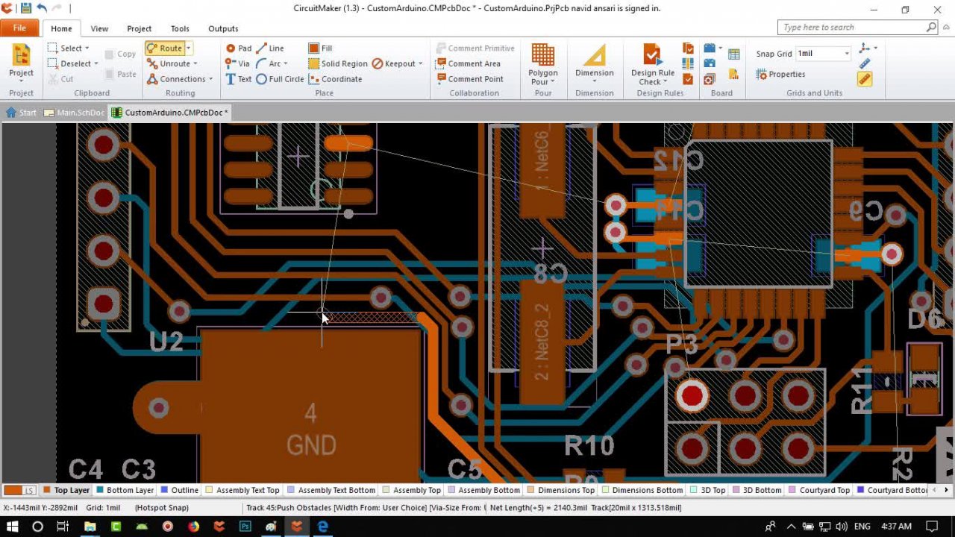Click the Arc tool icon
The width and height of the screenshot is (955, 537).
tap(261, 63)
